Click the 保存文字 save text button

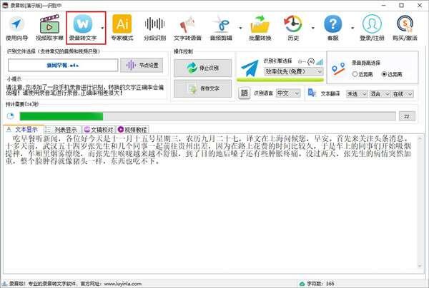202,90
